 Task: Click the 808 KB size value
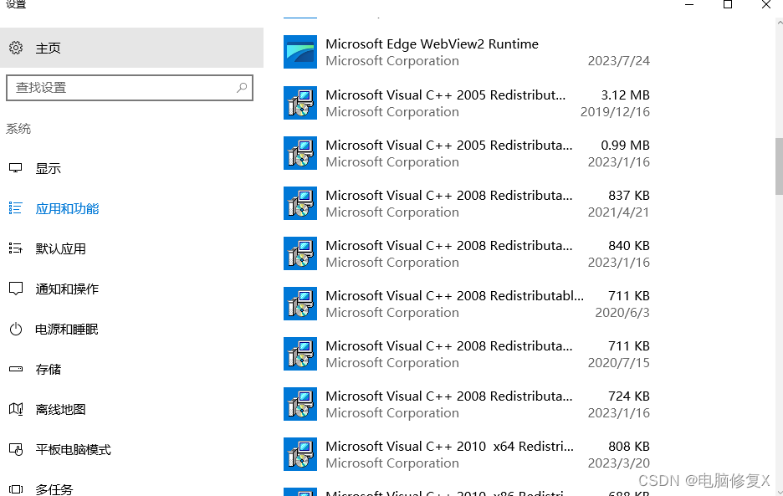[x=629, y=447]
